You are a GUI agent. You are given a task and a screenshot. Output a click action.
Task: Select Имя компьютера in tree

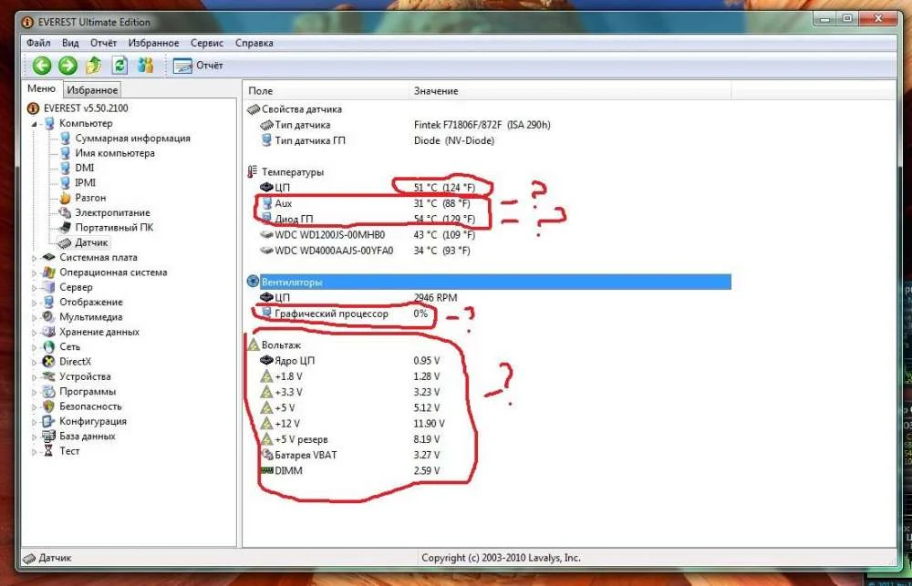coord(115,153)
